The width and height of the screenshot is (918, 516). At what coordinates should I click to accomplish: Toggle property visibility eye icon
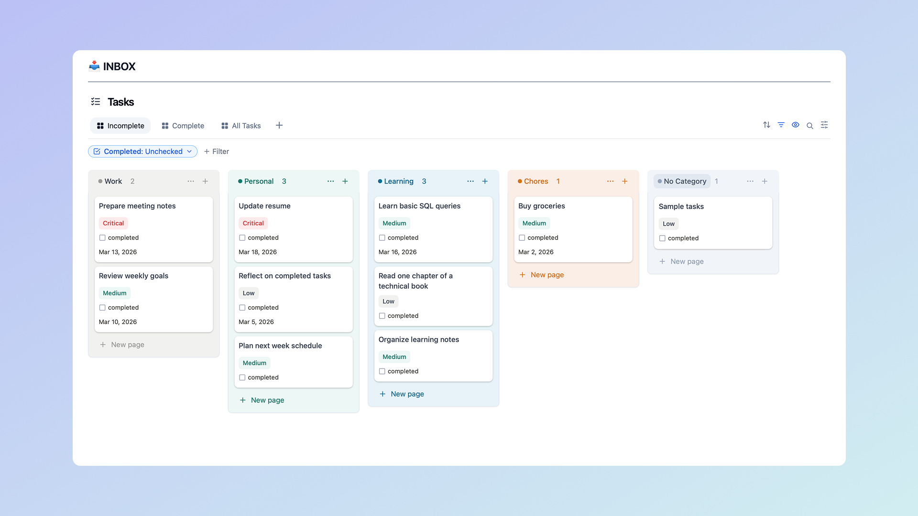pyautogui.click(x=795, y=125)
